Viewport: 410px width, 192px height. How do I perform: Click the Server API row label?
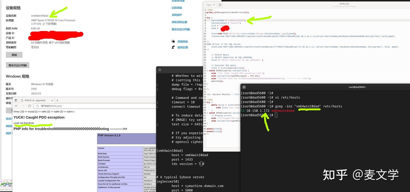pos(102,170)
